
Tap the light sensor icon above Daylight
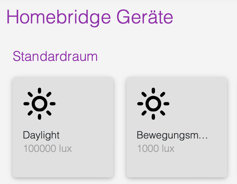[x=39, y=104]
